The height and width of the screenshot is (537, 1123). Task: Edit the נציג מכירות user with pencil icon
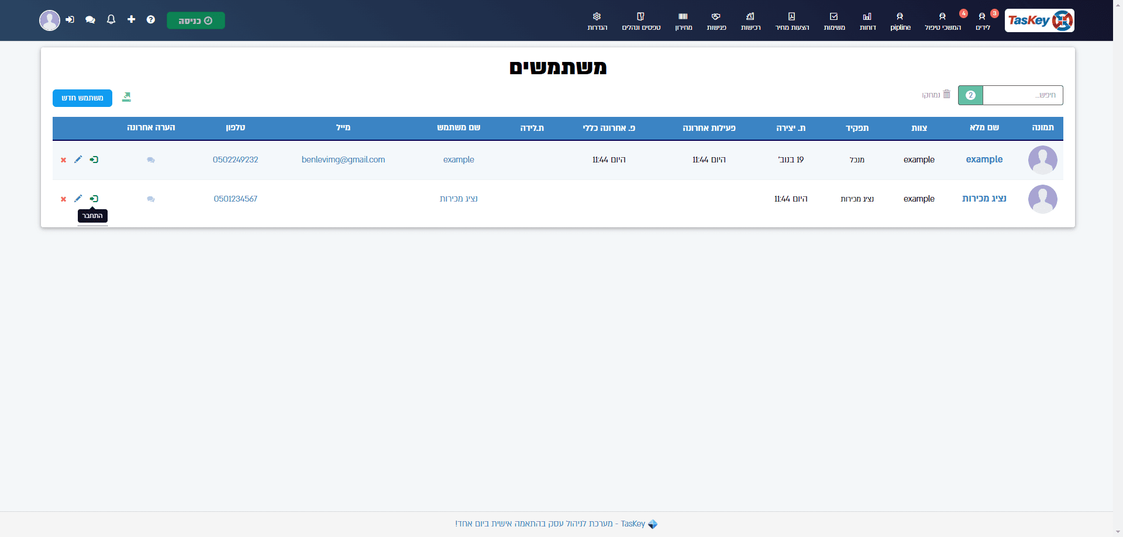pos(78,199)
